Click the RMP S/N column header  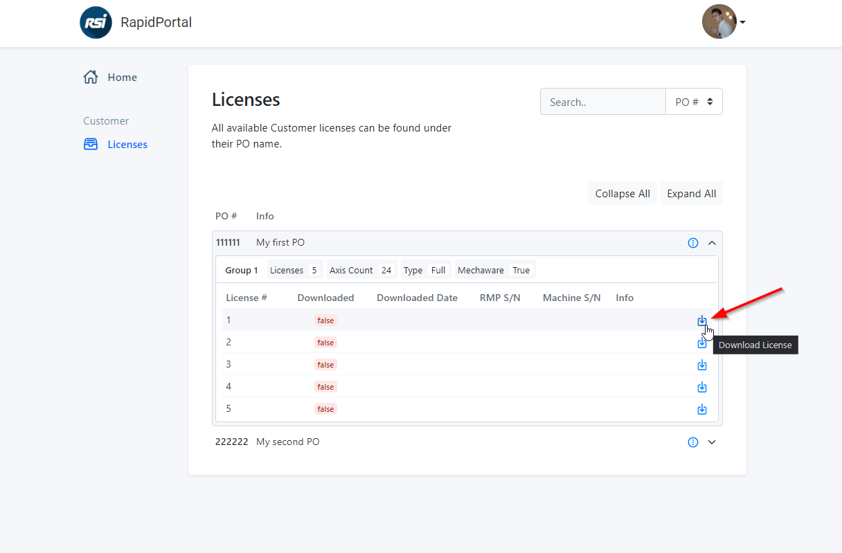point(500,298)
